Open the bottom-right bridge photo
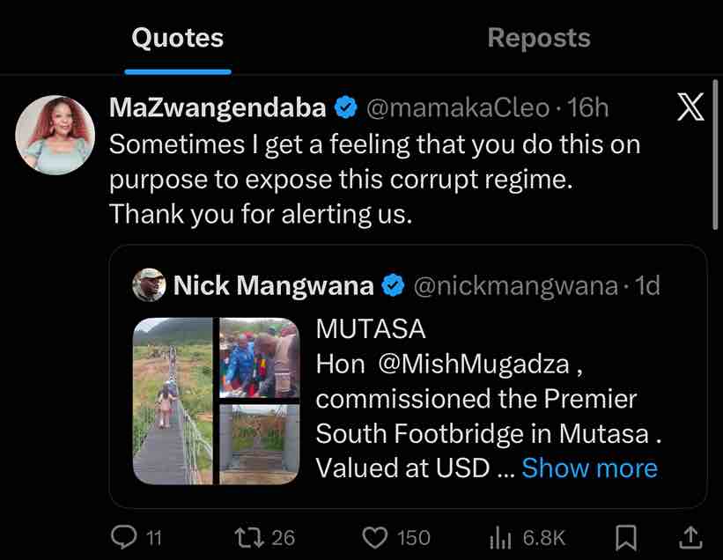Screen dimensions: 723x560 pyautogui.click(x=259, y=443)
